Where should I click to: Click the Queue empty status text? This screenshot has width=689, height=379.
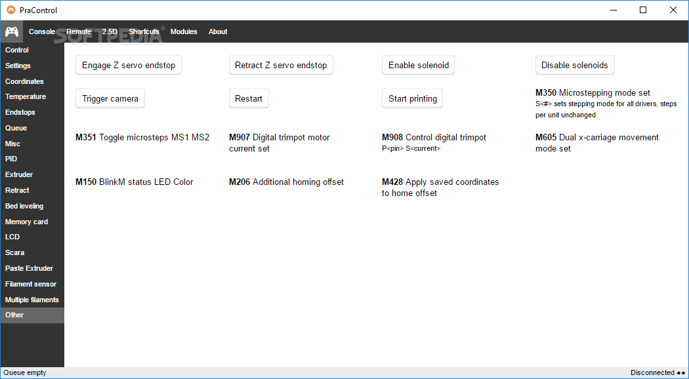tap(25, 373)
